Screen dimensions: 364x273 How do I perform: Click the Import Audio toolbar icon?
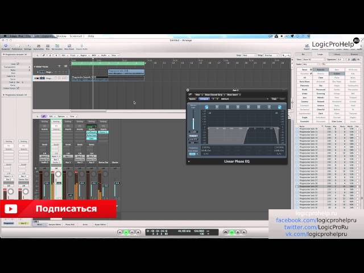point(82,46)
